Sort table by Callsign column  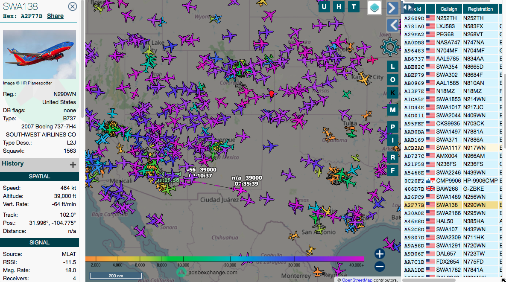tap(449, 9)
